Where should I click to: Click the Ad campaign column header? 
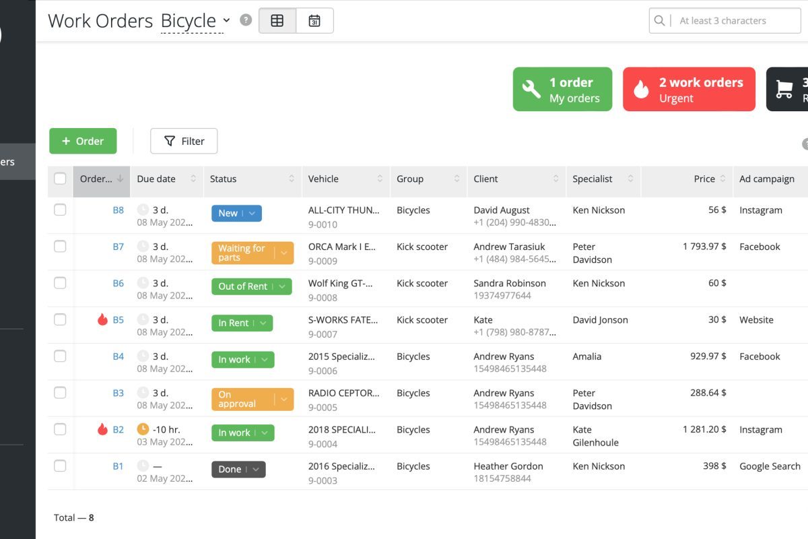[766, 179]
